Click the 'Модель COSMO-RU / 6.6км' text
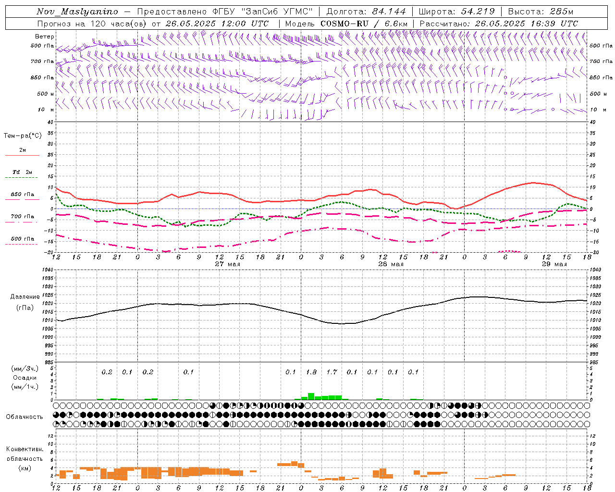615x492 pixels. [x=346, y=24]
